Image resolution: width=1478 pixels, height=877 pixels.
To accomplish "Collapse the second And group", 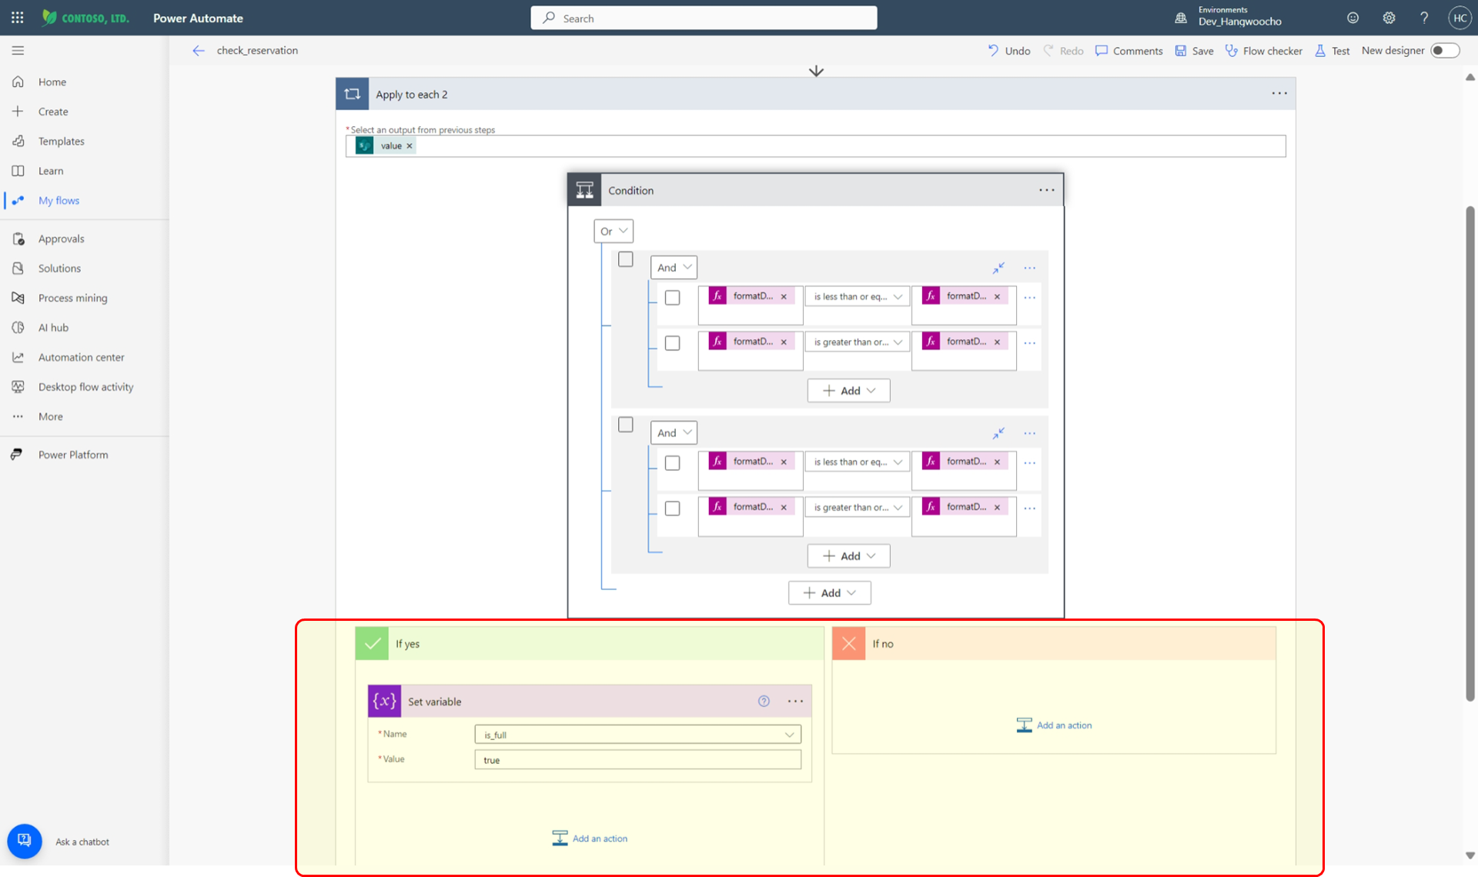I will point(998,433).
